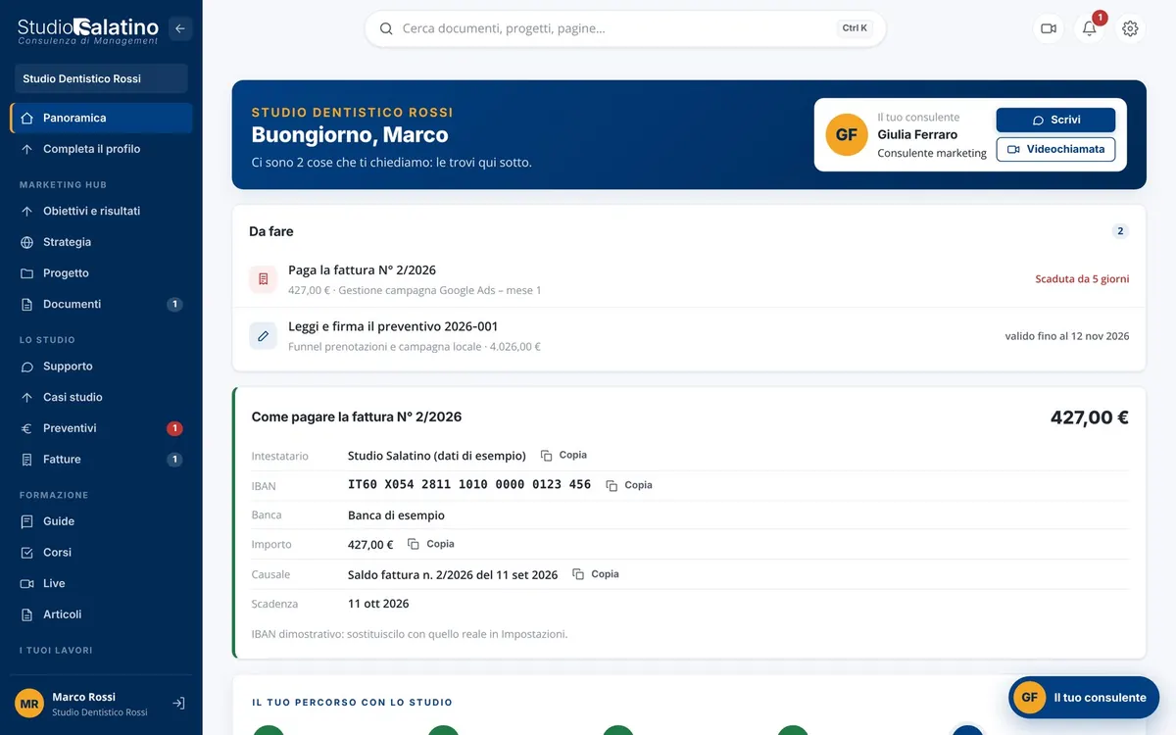The image size is (1176, 735).
Task: Click the pen icon next to preventivo 2026-001
Action: point(263,336)
